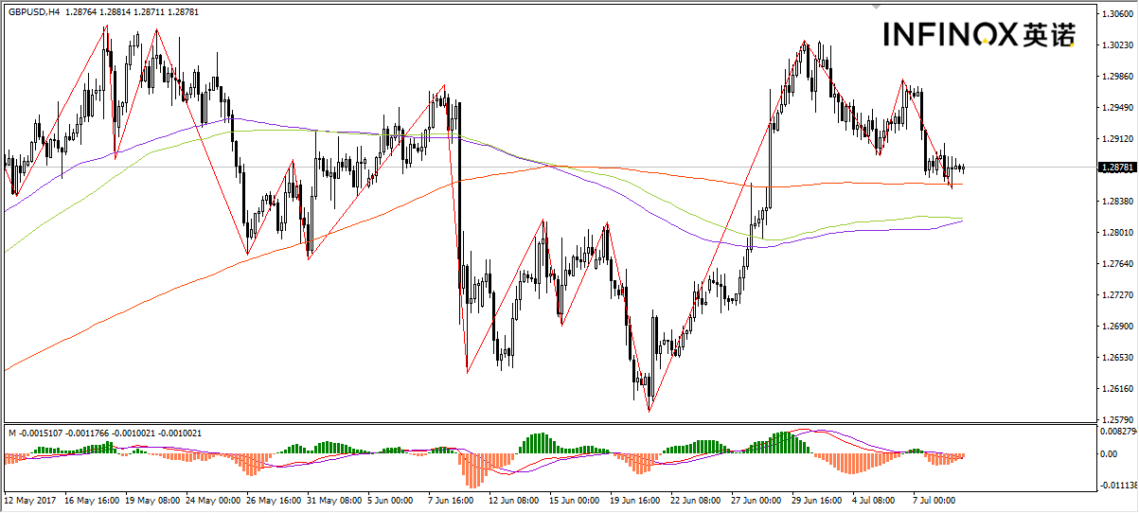Select the current price label 1.28781 on axis
Screen dimensions: 1139x513
[x=1118, y=168]
